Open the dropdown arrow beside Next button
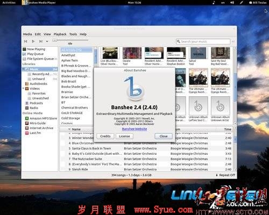The image size is (269, 215). click(47, 41)
